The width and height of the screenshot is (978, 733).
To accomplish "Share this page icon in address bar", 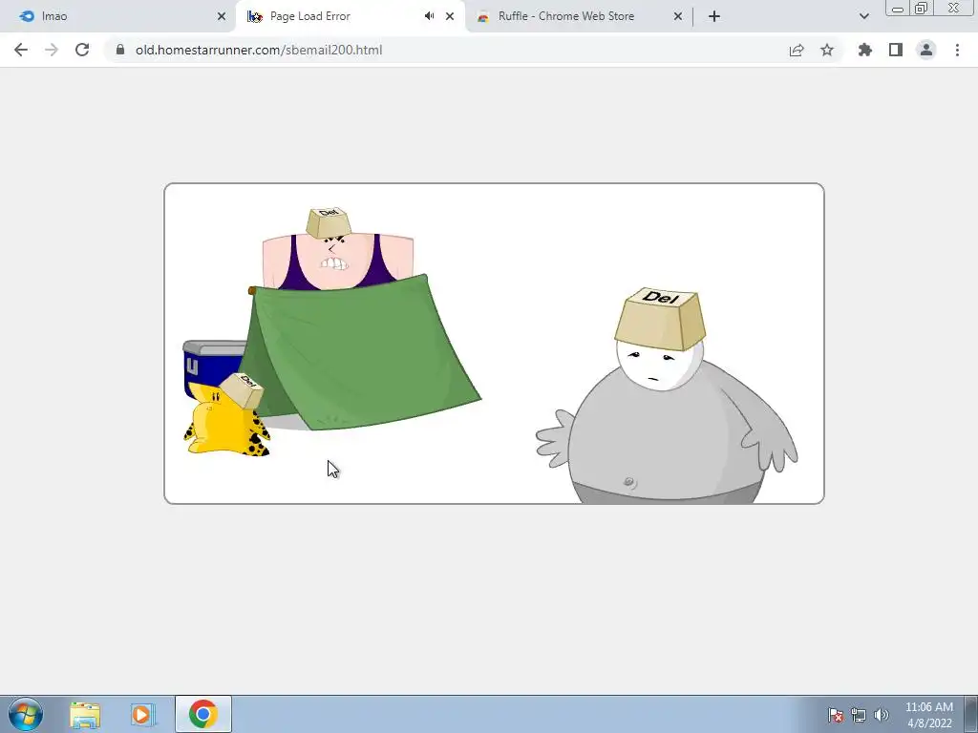I will (x=797, y=50).
